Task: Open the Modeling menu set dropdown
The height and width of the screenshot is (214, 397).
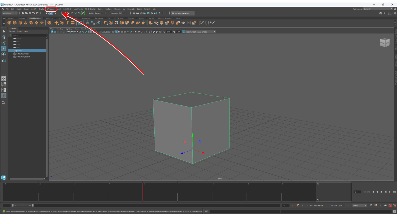Action: (x=10, y=13)
